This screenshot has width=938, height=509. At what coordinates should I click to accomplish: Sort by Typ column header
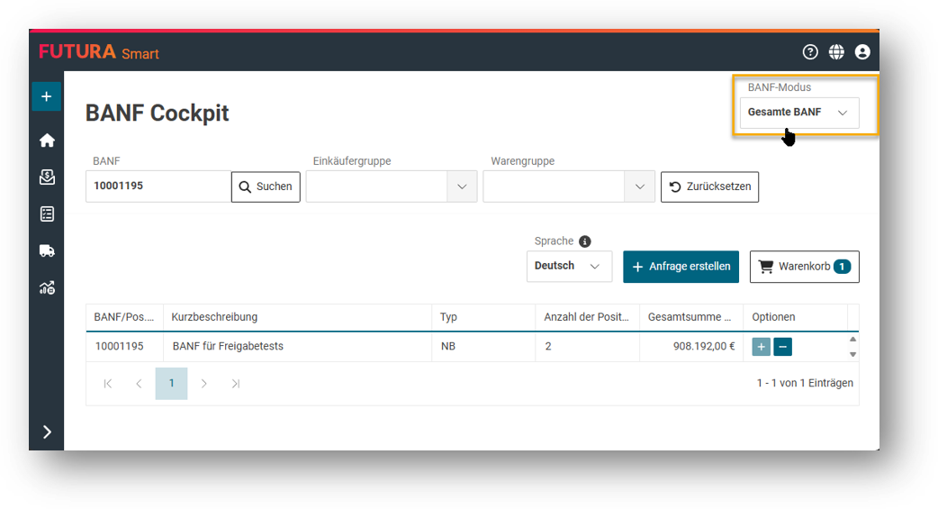[483, 317]
